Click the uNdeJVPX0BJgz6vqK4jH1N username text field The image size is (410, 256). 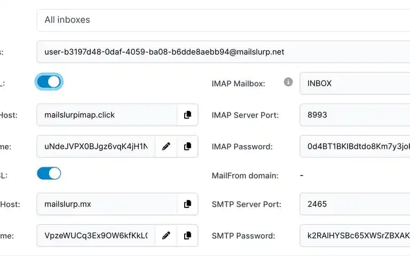(x=96, y=146)
